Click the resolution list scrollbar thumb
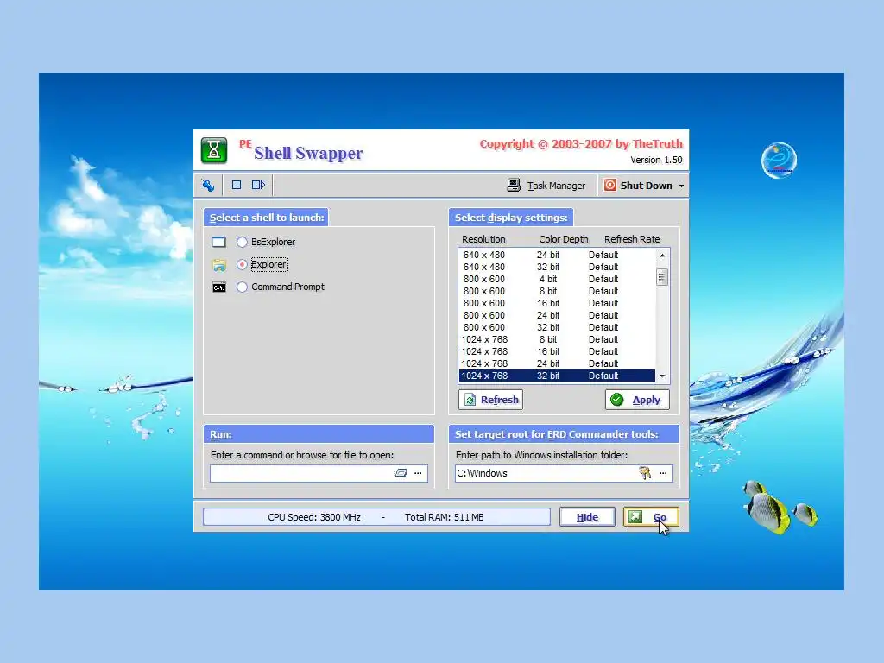This screenshot has width=884, height=663. [x=662, y=277]
